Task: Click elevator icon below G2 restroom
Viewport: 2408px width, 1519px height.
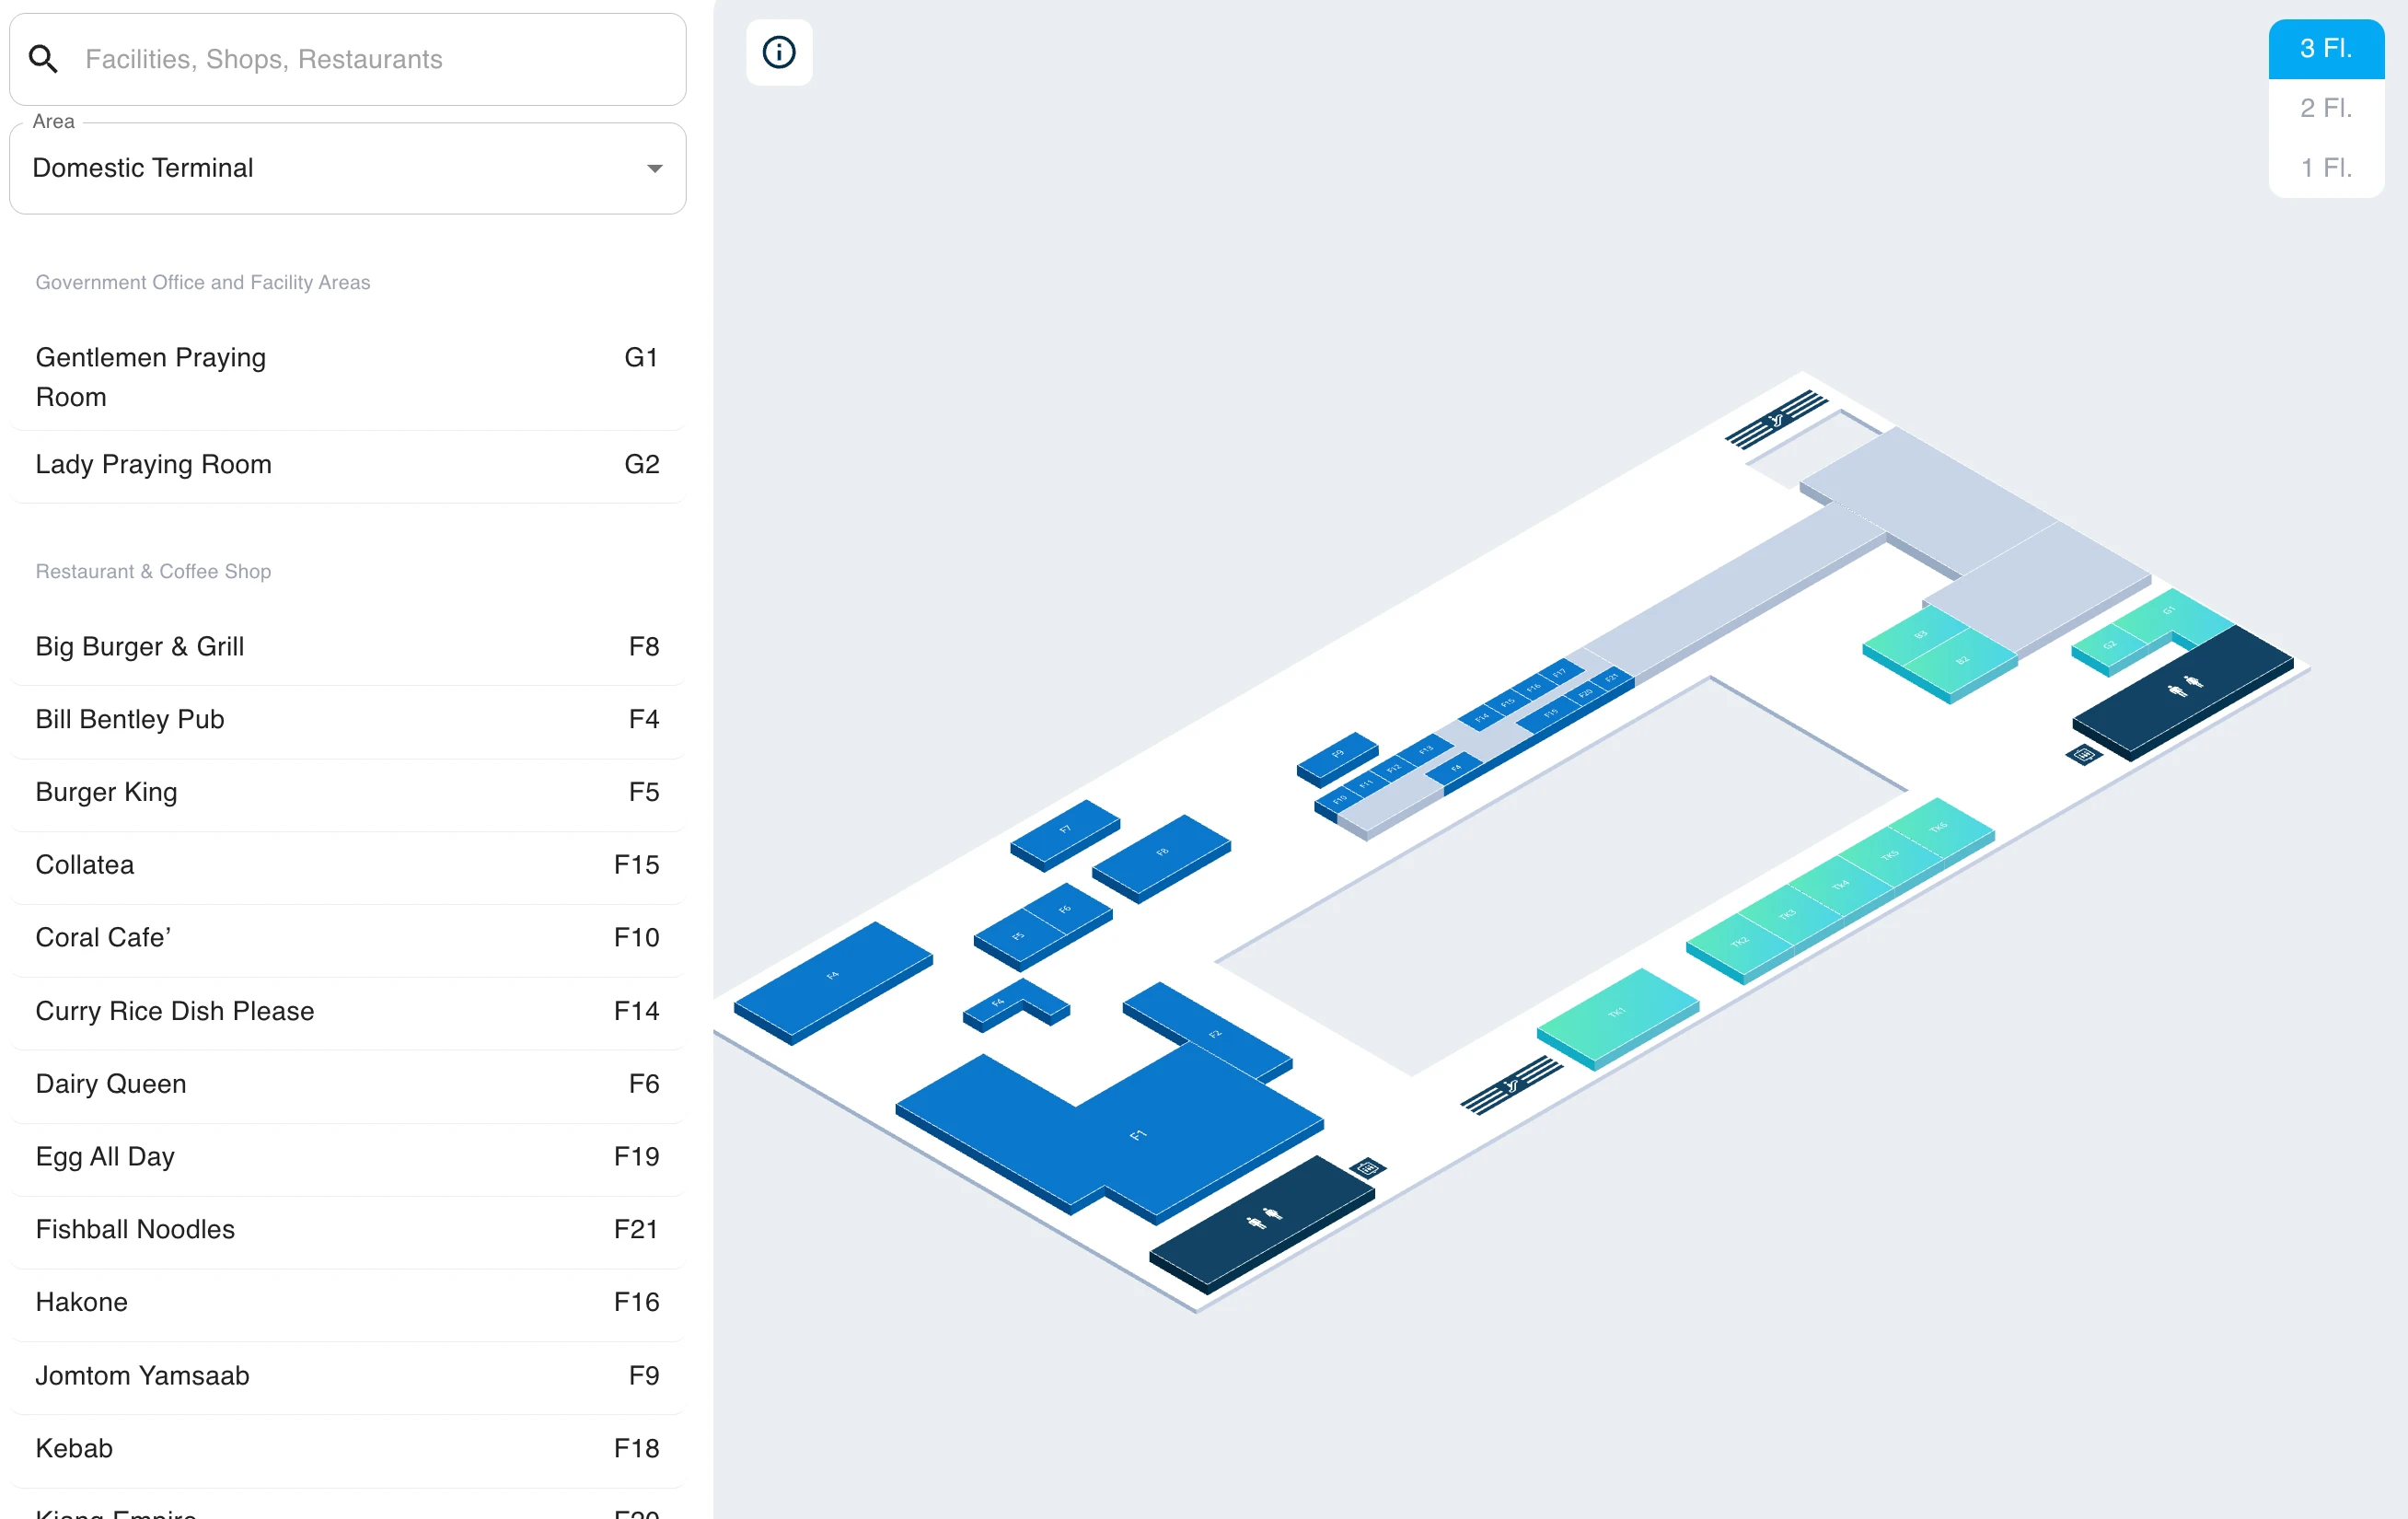Action: tap(2083, 755)
